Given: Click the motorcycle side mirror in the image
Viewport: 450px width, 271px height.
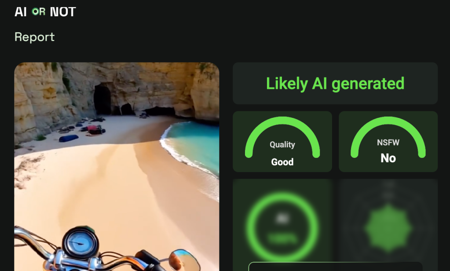Looking at the screenshot, I should coord(184,260).
